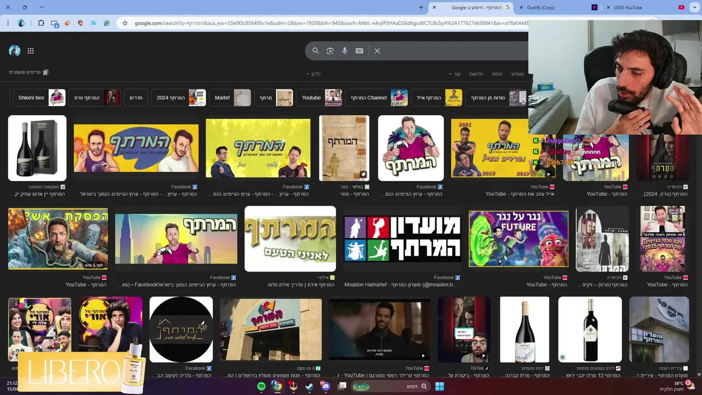Switch to the מפות (Maps) tab
Image resolution: width=702 pixels, height=395 pixels.
point(497,74)
